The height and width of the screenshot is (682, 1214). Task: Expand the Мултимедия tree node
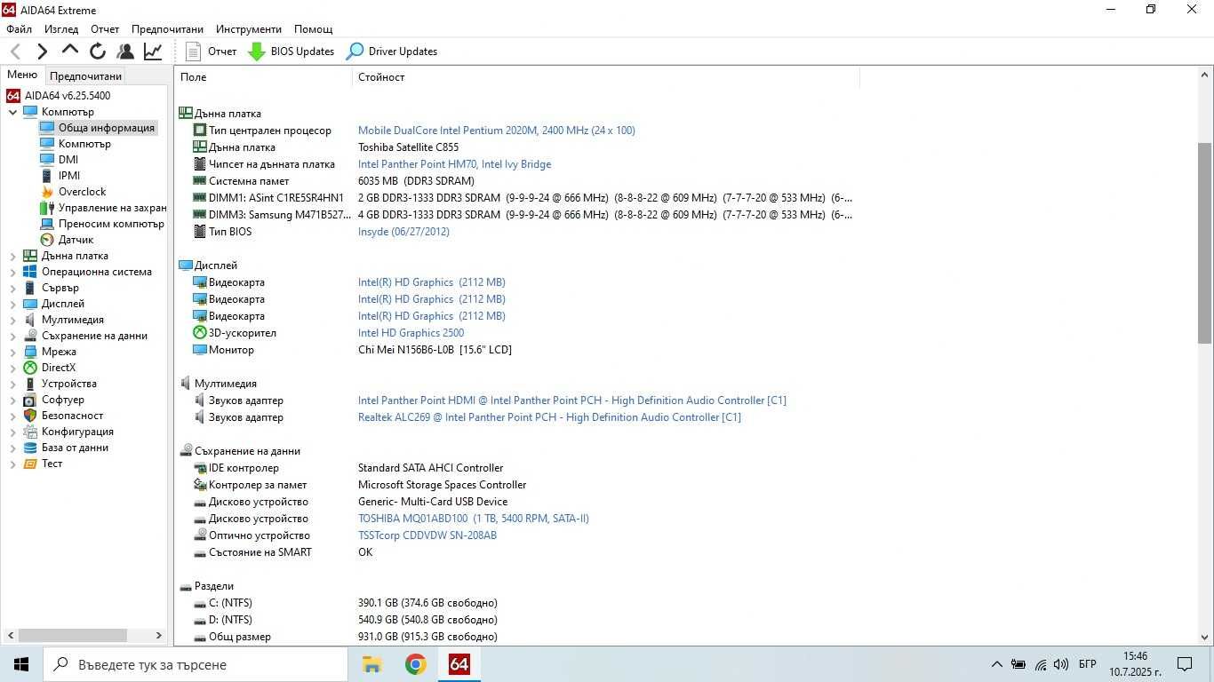click(x=12, y=320)
